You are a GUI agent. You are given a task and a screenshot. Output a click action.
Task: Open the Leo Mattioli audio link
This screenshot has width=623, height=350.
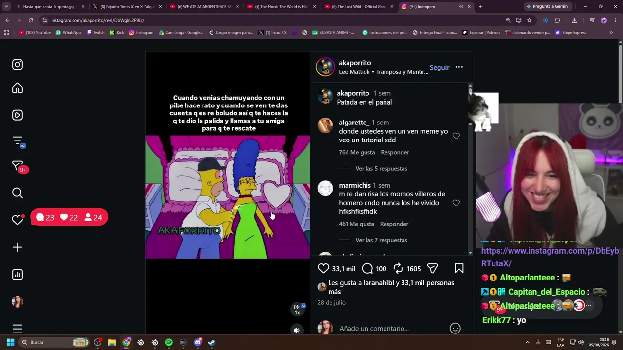coord(384,72)
